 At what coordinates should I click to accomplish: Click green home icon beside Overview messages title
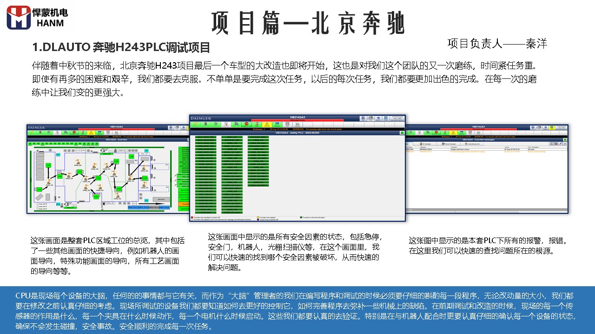click(x=565, y=140)
